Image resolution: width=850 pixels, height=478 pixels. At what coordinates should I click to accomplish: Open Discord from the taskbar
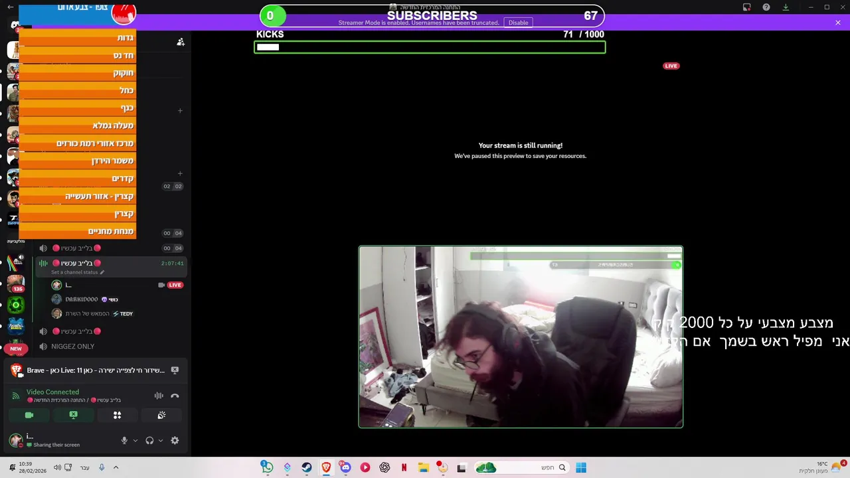(345, 467)
